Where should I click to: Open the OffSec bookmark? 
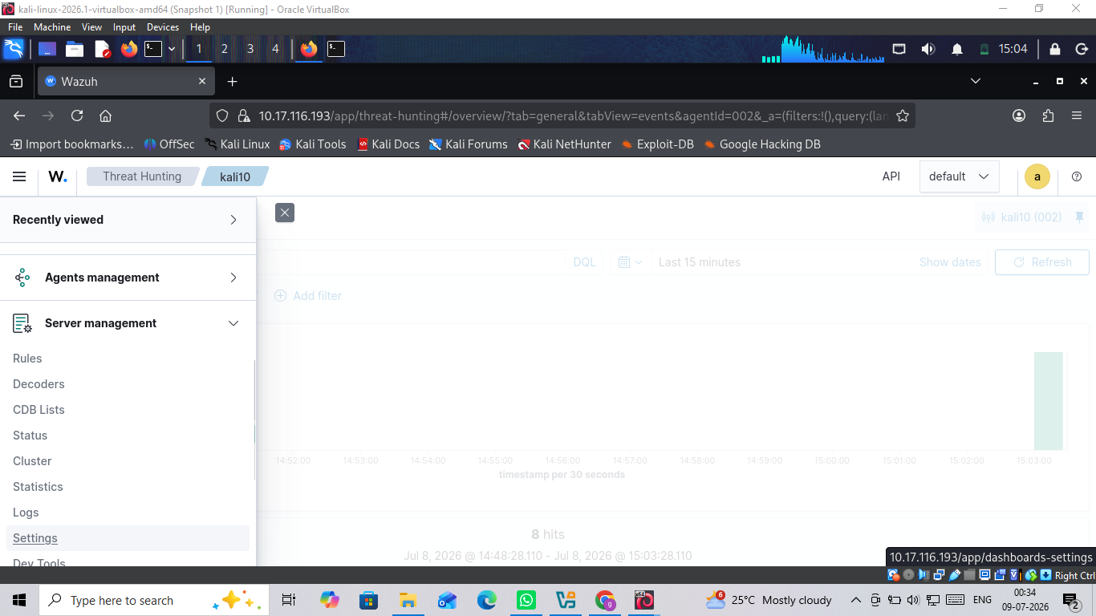(169, 144)
